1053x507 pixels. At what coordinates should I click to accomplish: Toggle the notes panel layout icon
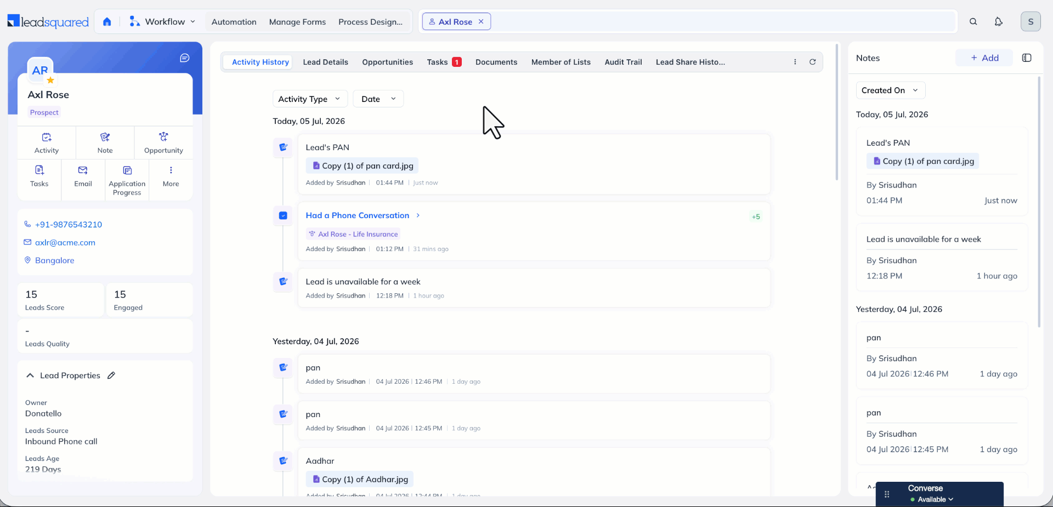pyautogui.click(x=1027, y=58)
